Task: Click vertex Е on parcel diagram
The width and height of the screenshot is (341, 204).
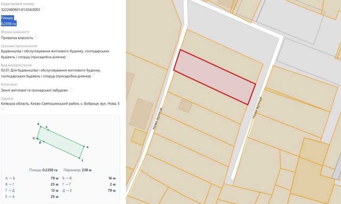Action: click(79, 158)
